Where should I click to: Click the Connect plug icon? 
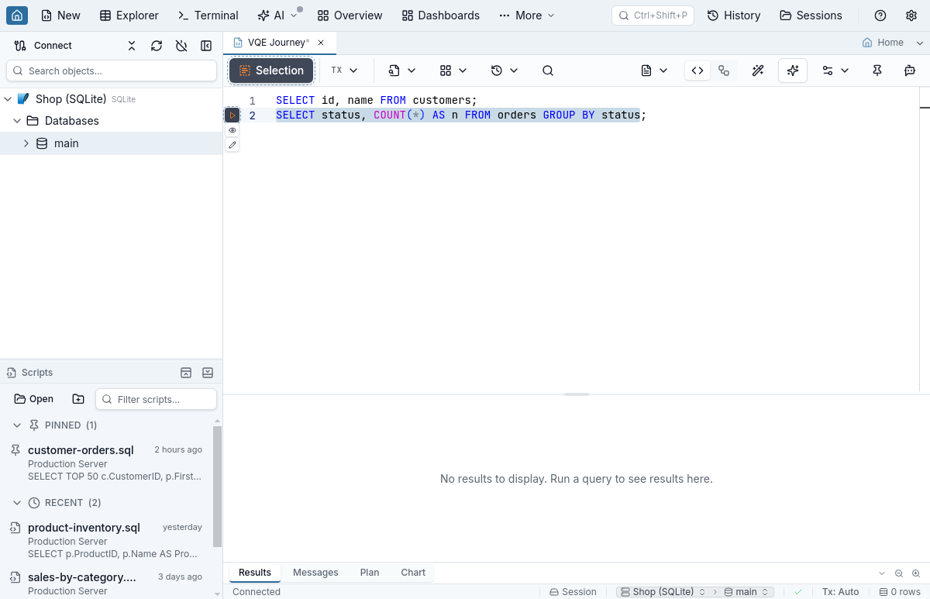(x=20, y=46)
